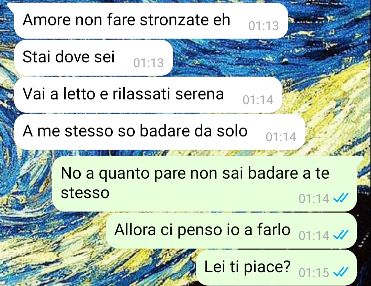The image size is (371, 286).
Task: Tap 01:14 timestamp on 'Vai a letto' message
Action: (x=258, y=100)
